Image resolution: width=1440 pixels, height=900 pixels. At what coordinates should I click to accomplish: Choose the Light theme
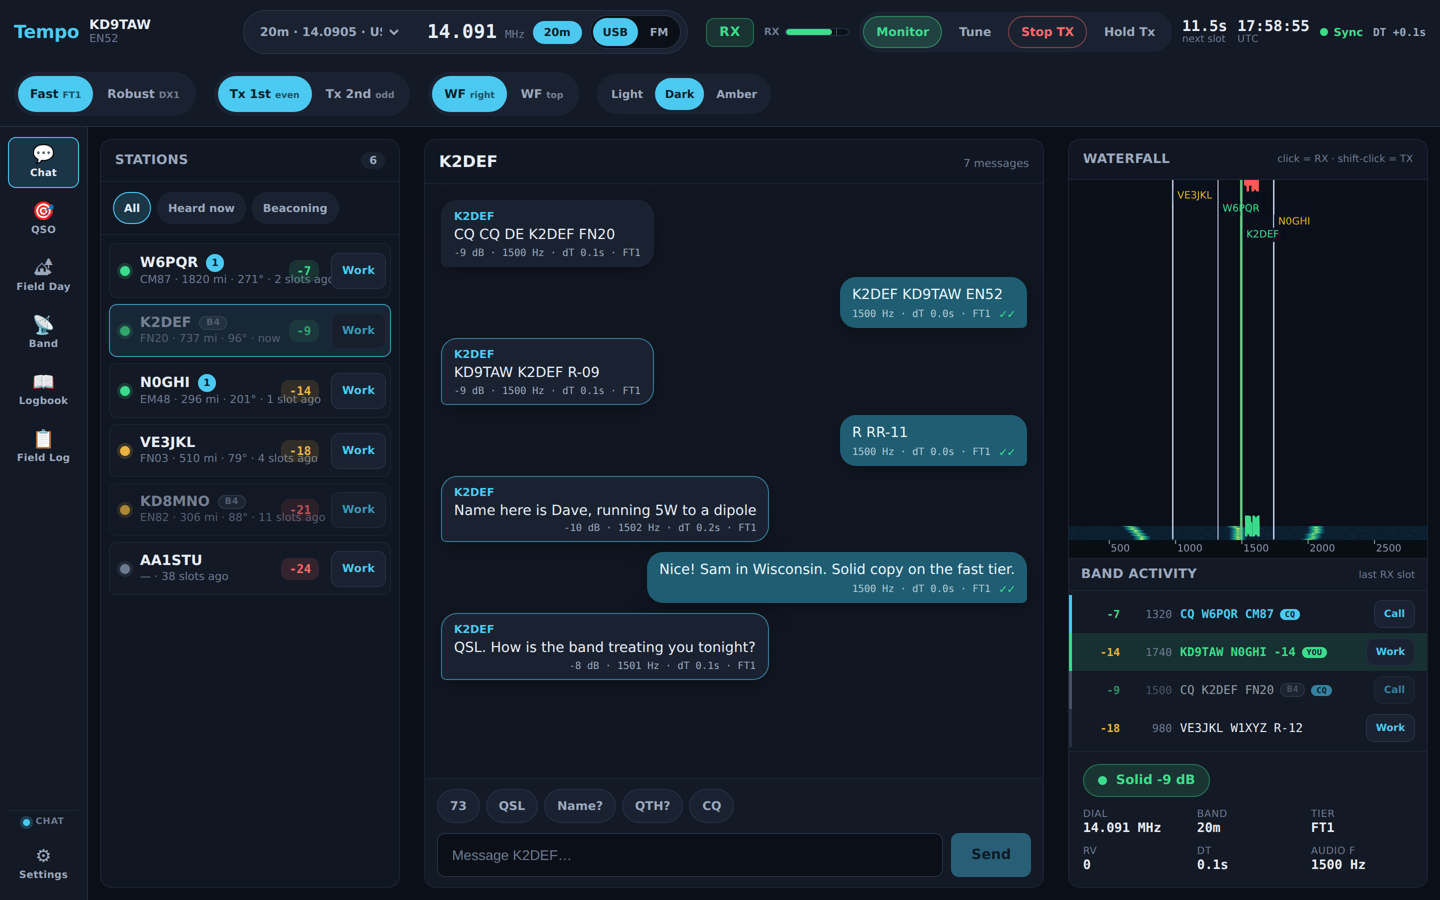pos(626,94)
